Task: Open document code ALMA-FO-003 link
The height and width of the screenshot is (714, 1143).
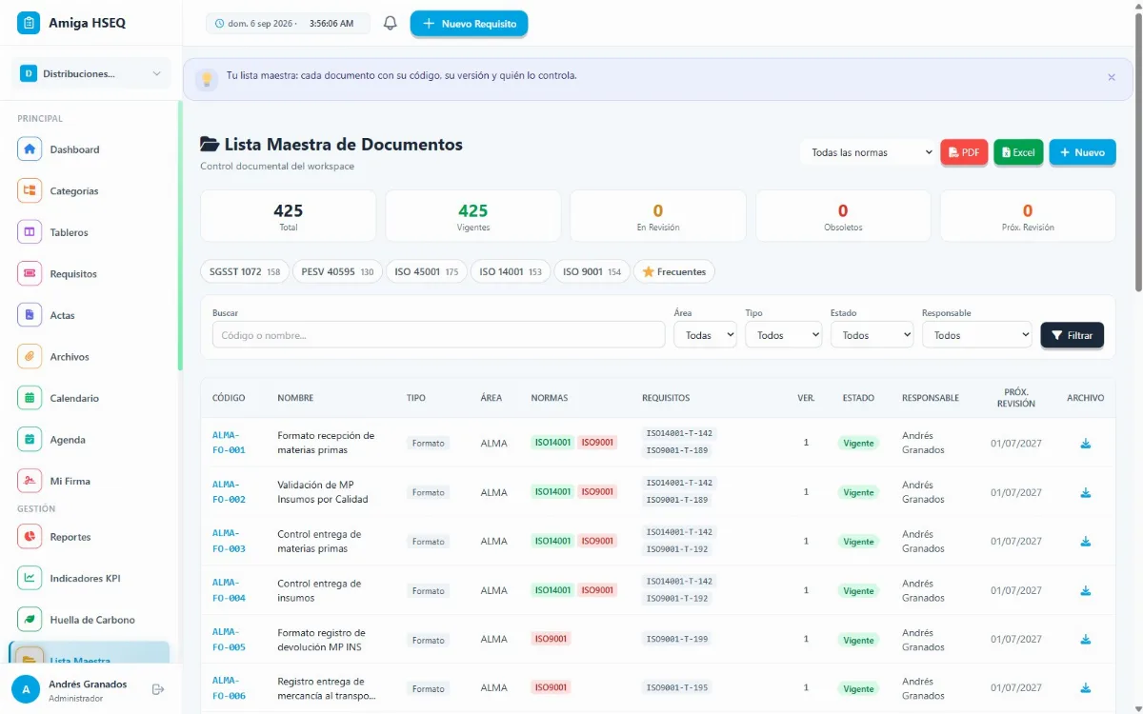Action: 229,541
